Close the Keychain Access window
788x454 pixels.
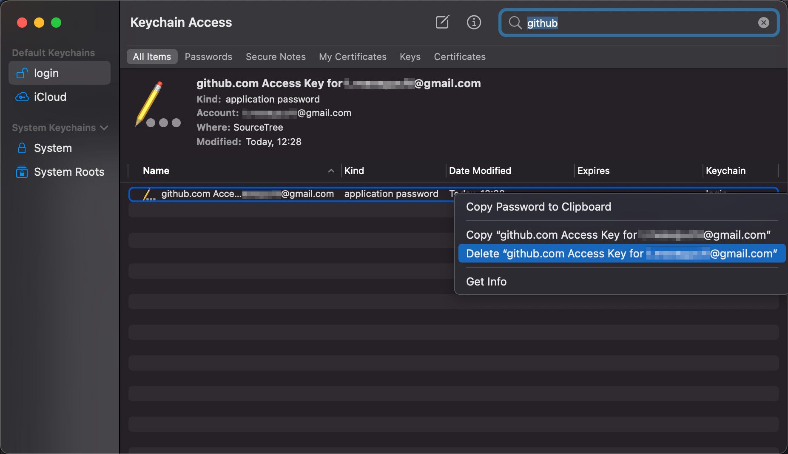(22, 22)
